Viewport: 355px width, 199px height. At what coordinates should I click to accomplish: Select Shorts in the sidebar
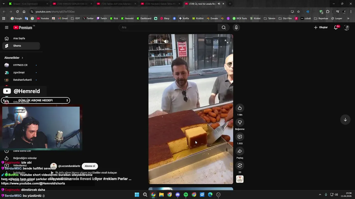[21, 46]
